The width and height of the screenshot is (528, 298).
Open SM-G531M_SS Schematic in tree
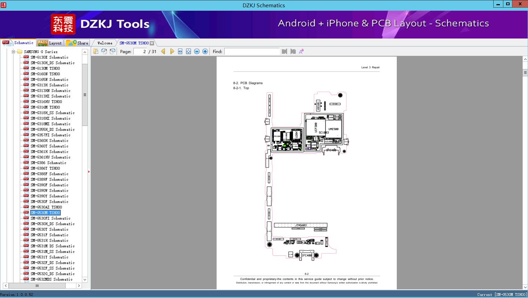(x=52, y=252)
